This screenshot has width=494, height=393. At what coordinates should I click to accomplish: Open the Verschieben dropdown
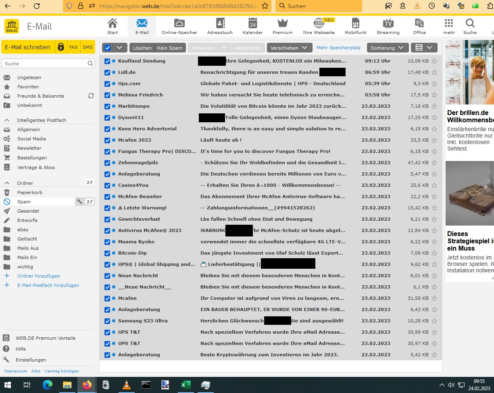point(290,48)
